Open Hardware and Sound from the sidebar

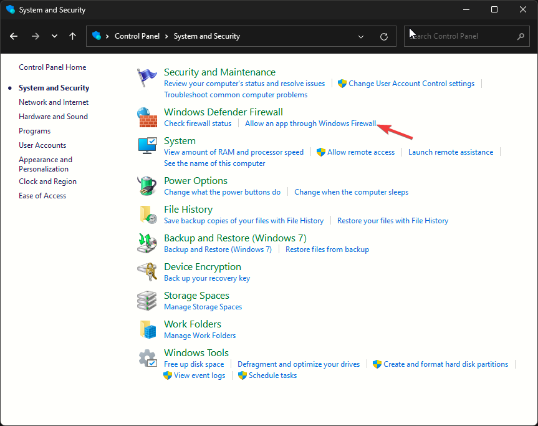pyautogui.click(x=53, y=116)
